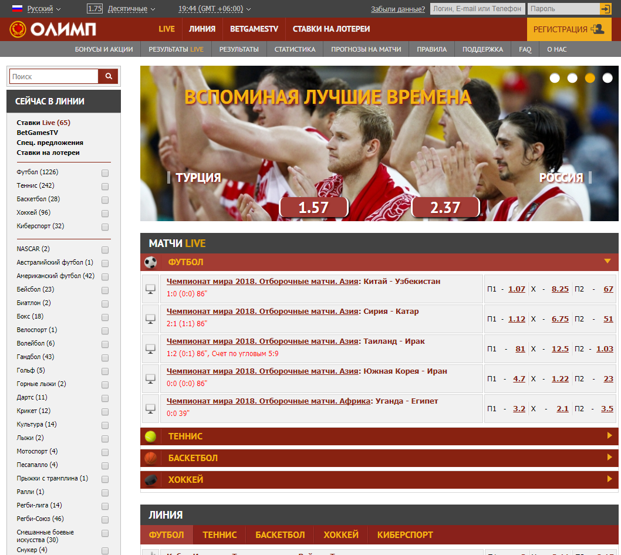Tick the Теннис (242) checkbox
The height and width of the screenshot is (555, 621).
pyautogui.click(x=105, y=187)
